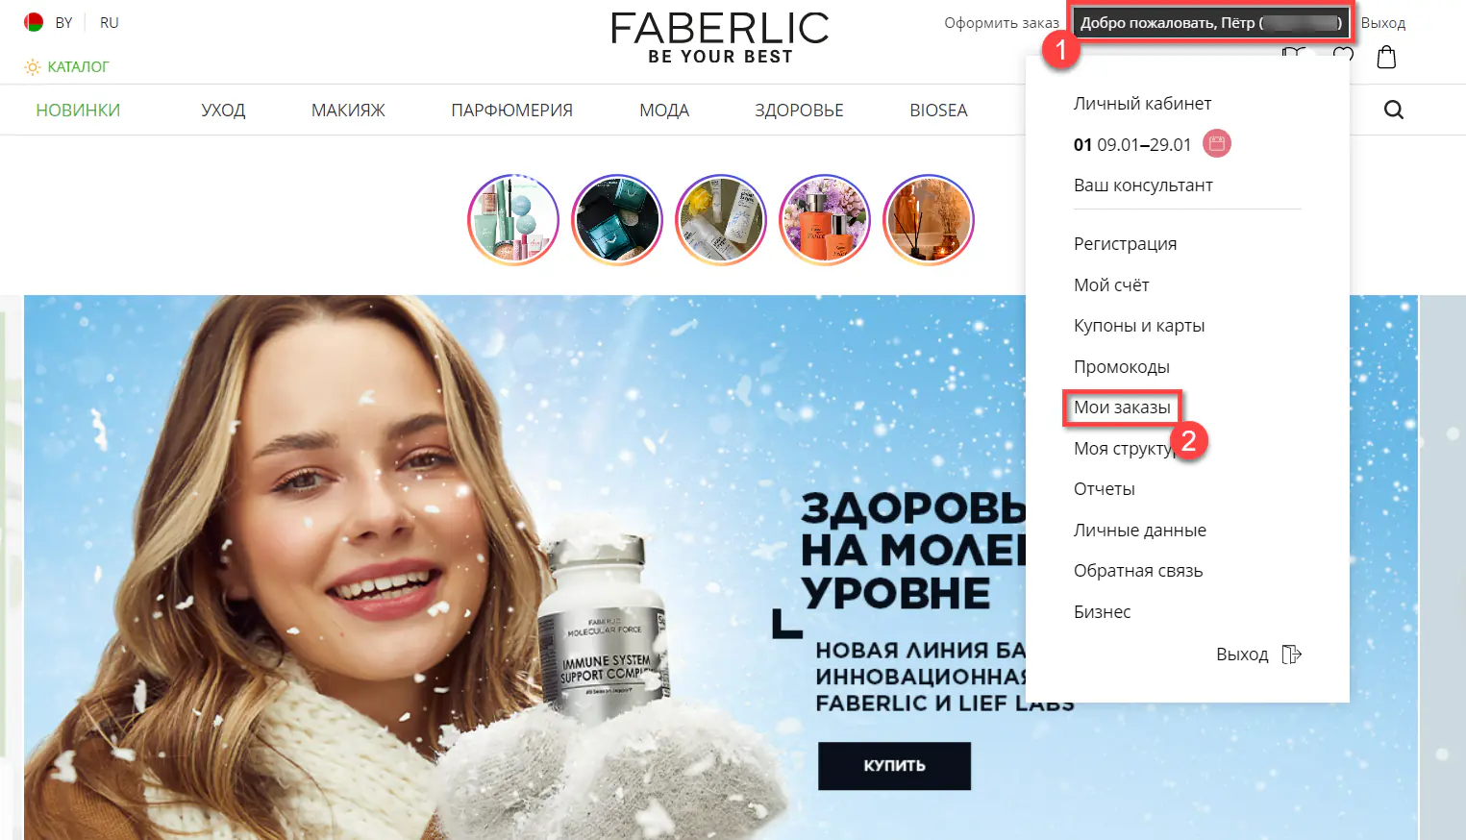
Task: Open the ПАРФЮМЕРИЯ navigation tab
Action: coord(511,110)
